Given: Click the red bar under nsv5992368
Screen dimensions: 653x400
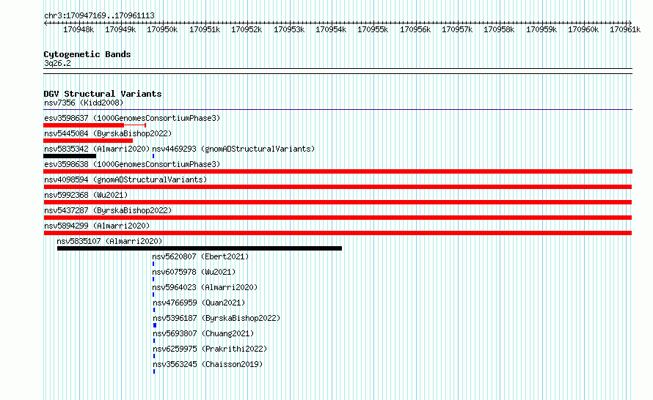Looking at the screenshot, I should 338,202.
